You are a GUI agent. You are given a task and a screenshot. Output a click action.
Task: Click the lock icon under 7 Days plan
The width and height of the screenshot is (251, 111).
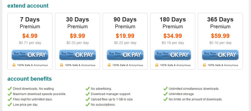click(x=14, y=65)
